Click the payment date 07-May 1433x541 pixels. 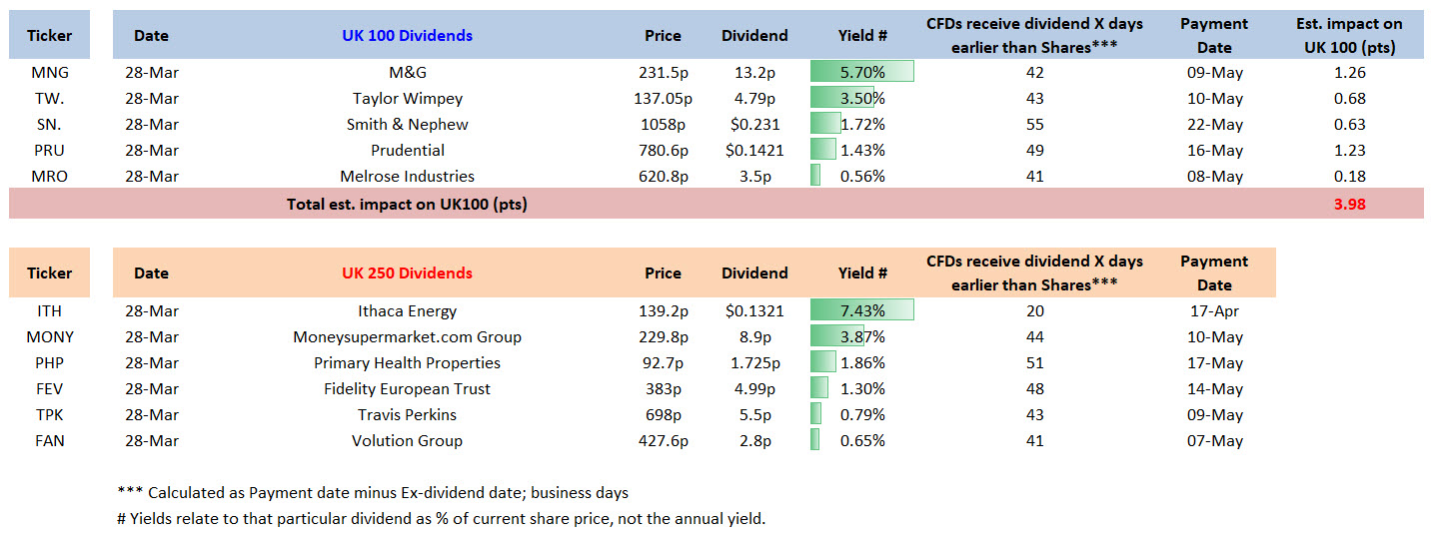coord(1214,440)
